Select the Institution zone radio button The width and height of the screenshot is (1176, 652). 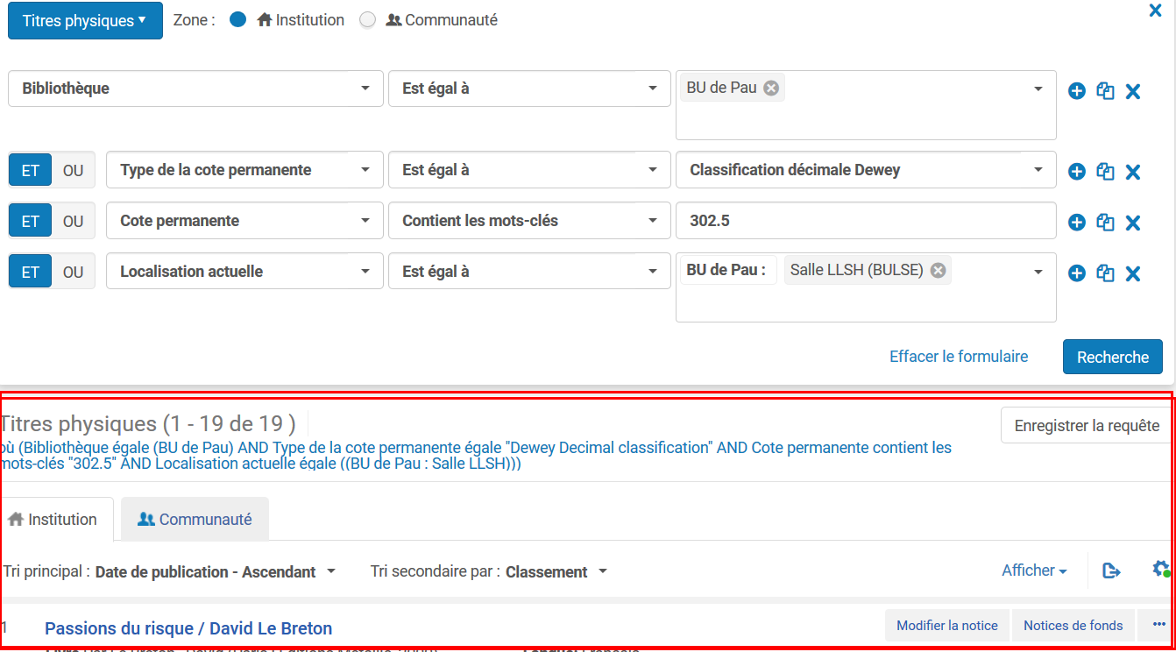tap(237, 20)
